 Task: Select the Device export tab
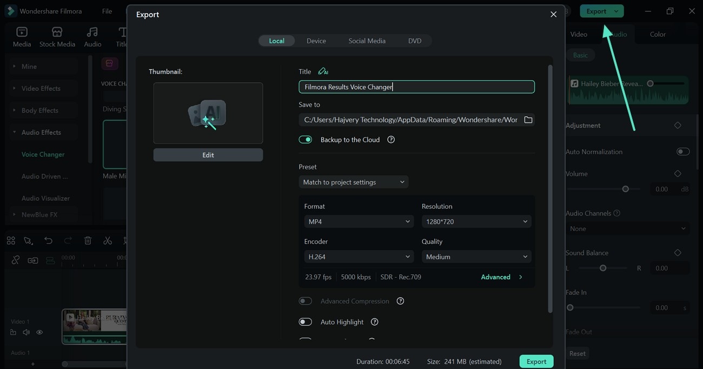pyautogui.click(x=316, y=41)
